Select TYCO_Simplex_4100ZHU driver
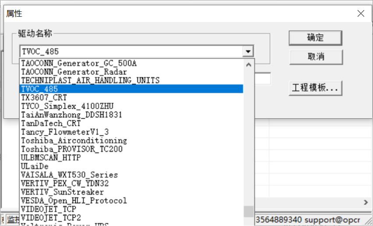The height and width of the screenshot is (226, 373). pyautogui.click(x=131, y=106)
